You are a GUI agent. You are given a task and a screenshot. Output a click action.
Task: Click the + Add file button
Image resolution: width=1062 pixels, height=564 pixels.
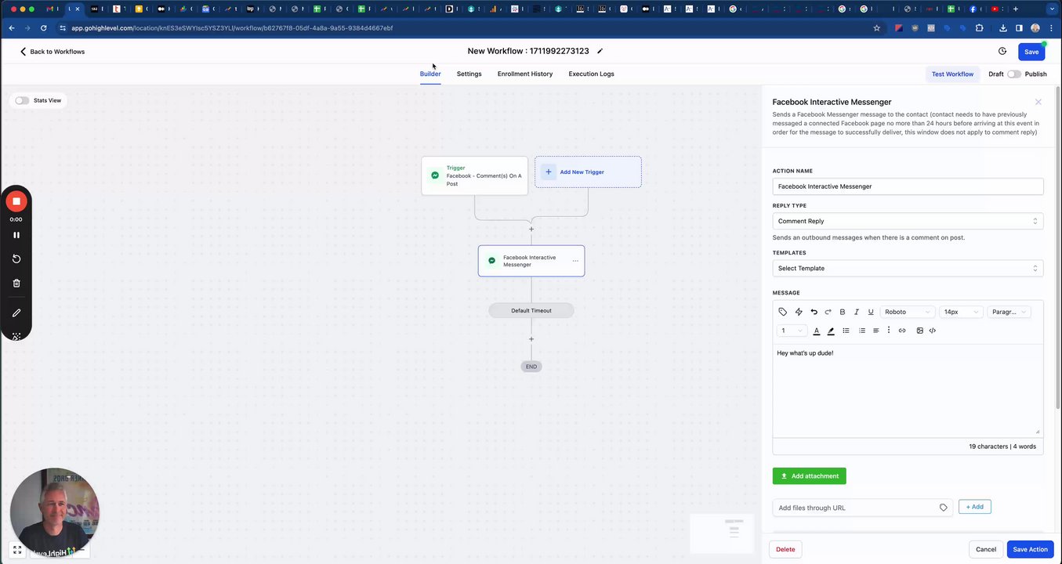[x=974, y=507]
